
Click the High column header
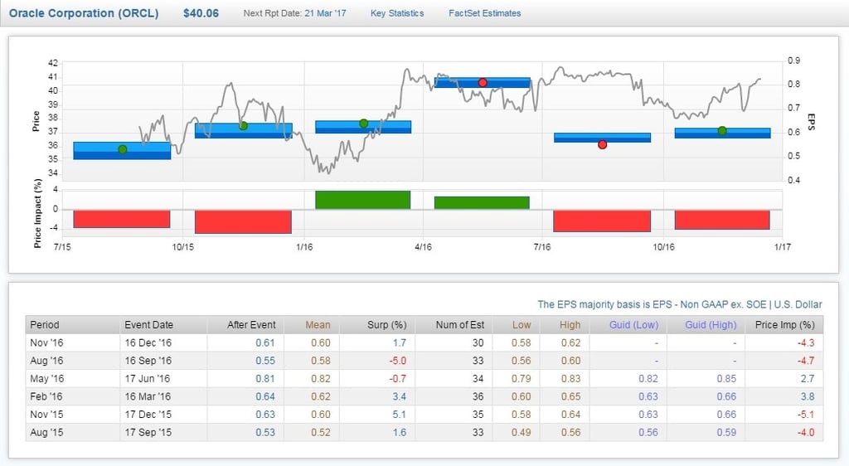(x=564, y=325)
